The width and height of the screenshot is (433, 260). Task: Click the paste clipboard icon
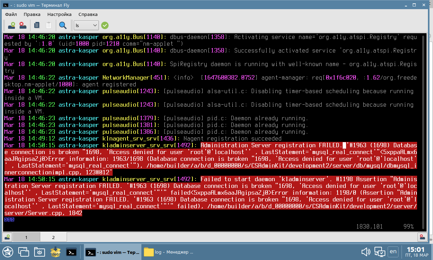[49, 25]
